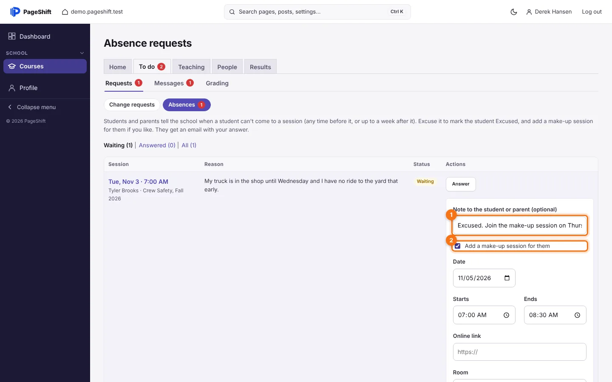Image resolution: width=612 pixels, height=382 pixels.
Task: Open the Grading sub-tab
Action: tap(217, 83)
